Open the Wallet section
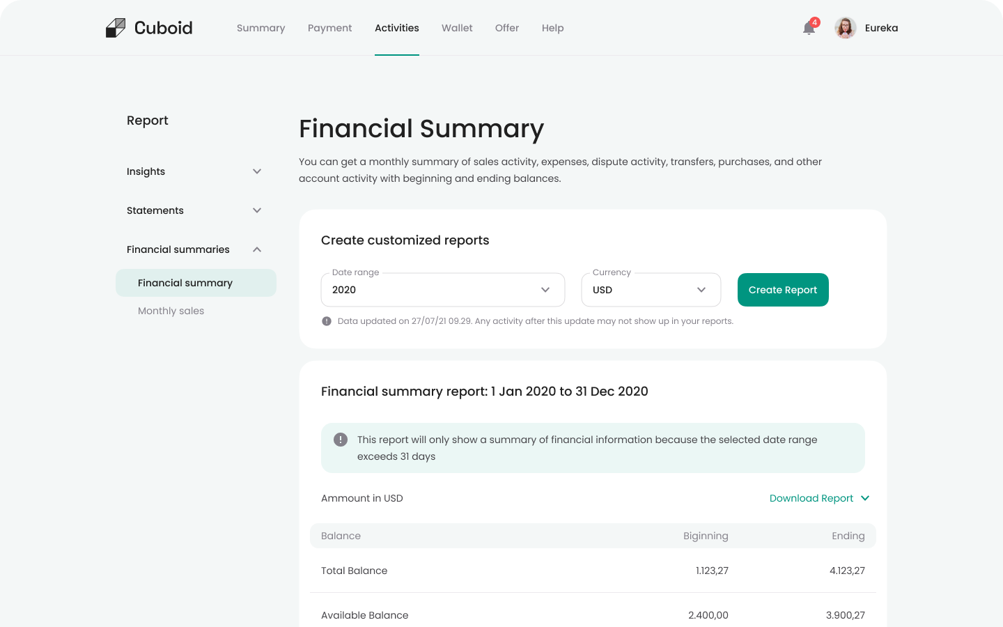This screenshot has height=627, width=1003. pyautogui.click(x=457, y=28)
